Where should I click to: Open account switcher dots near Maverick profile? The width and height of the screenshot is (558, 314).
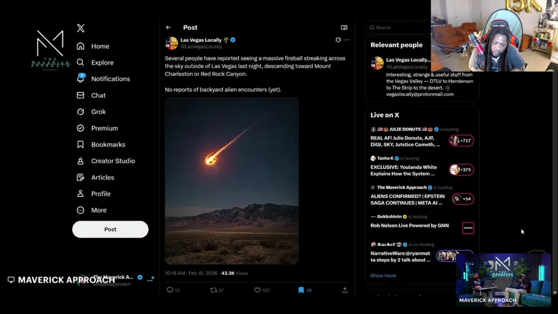pos(150,280)
